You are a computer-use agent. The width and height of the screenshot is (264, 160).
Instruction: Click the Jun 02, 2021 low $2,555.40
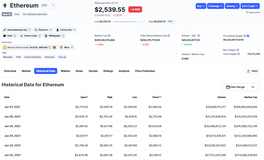(130, 155)
